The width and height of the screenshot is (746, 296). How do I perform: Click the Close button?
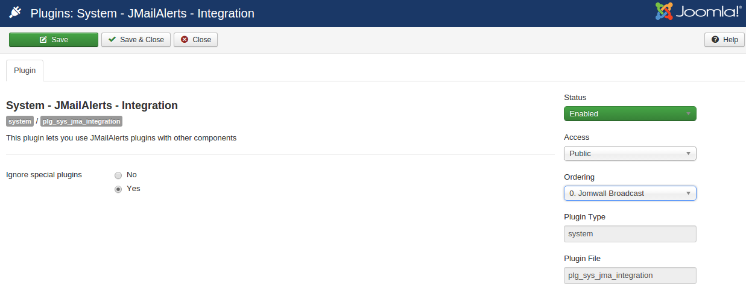point(196,40)
